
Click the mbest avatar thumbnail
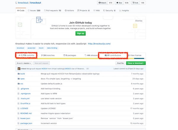[19, 69]
